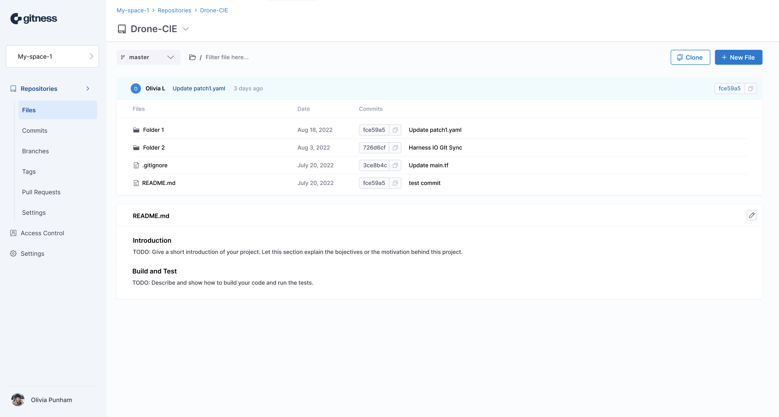Expand the Drone-CIE repository title chevron
779x417 pixels.
(186, 29)
